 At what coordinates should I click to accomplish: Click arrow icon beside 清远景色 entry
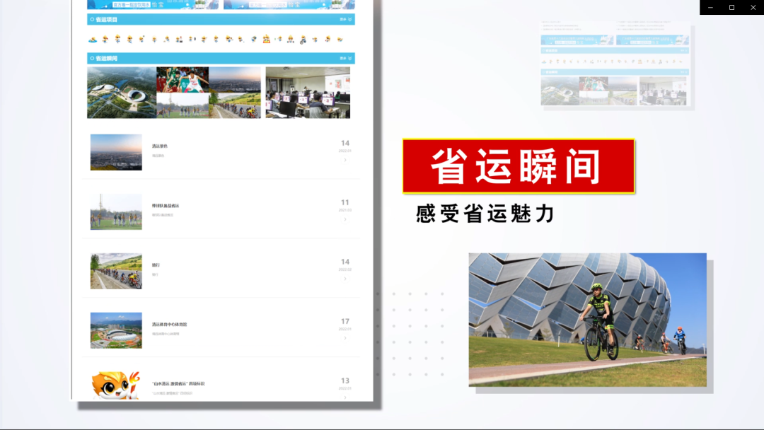click(x=345, y=160)
